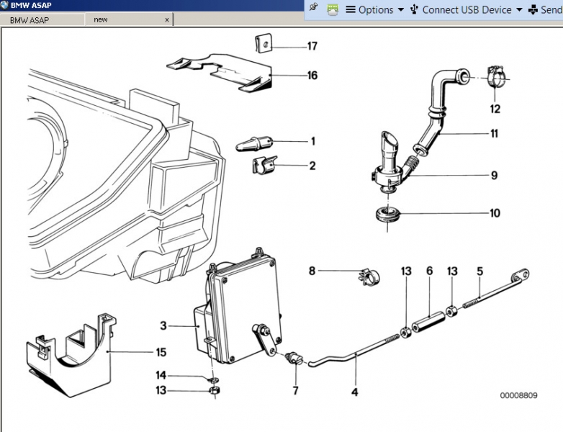Close the new tab with its x
Screen dimensions: 563x432
click(167, 20)
